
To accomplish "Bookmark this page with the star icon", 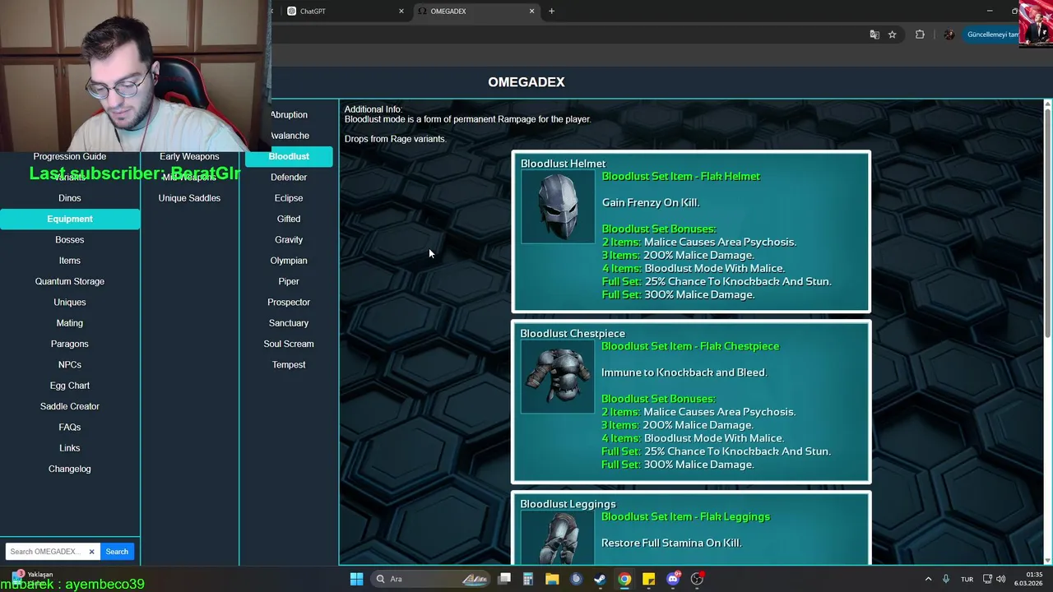I will (892, 35).
